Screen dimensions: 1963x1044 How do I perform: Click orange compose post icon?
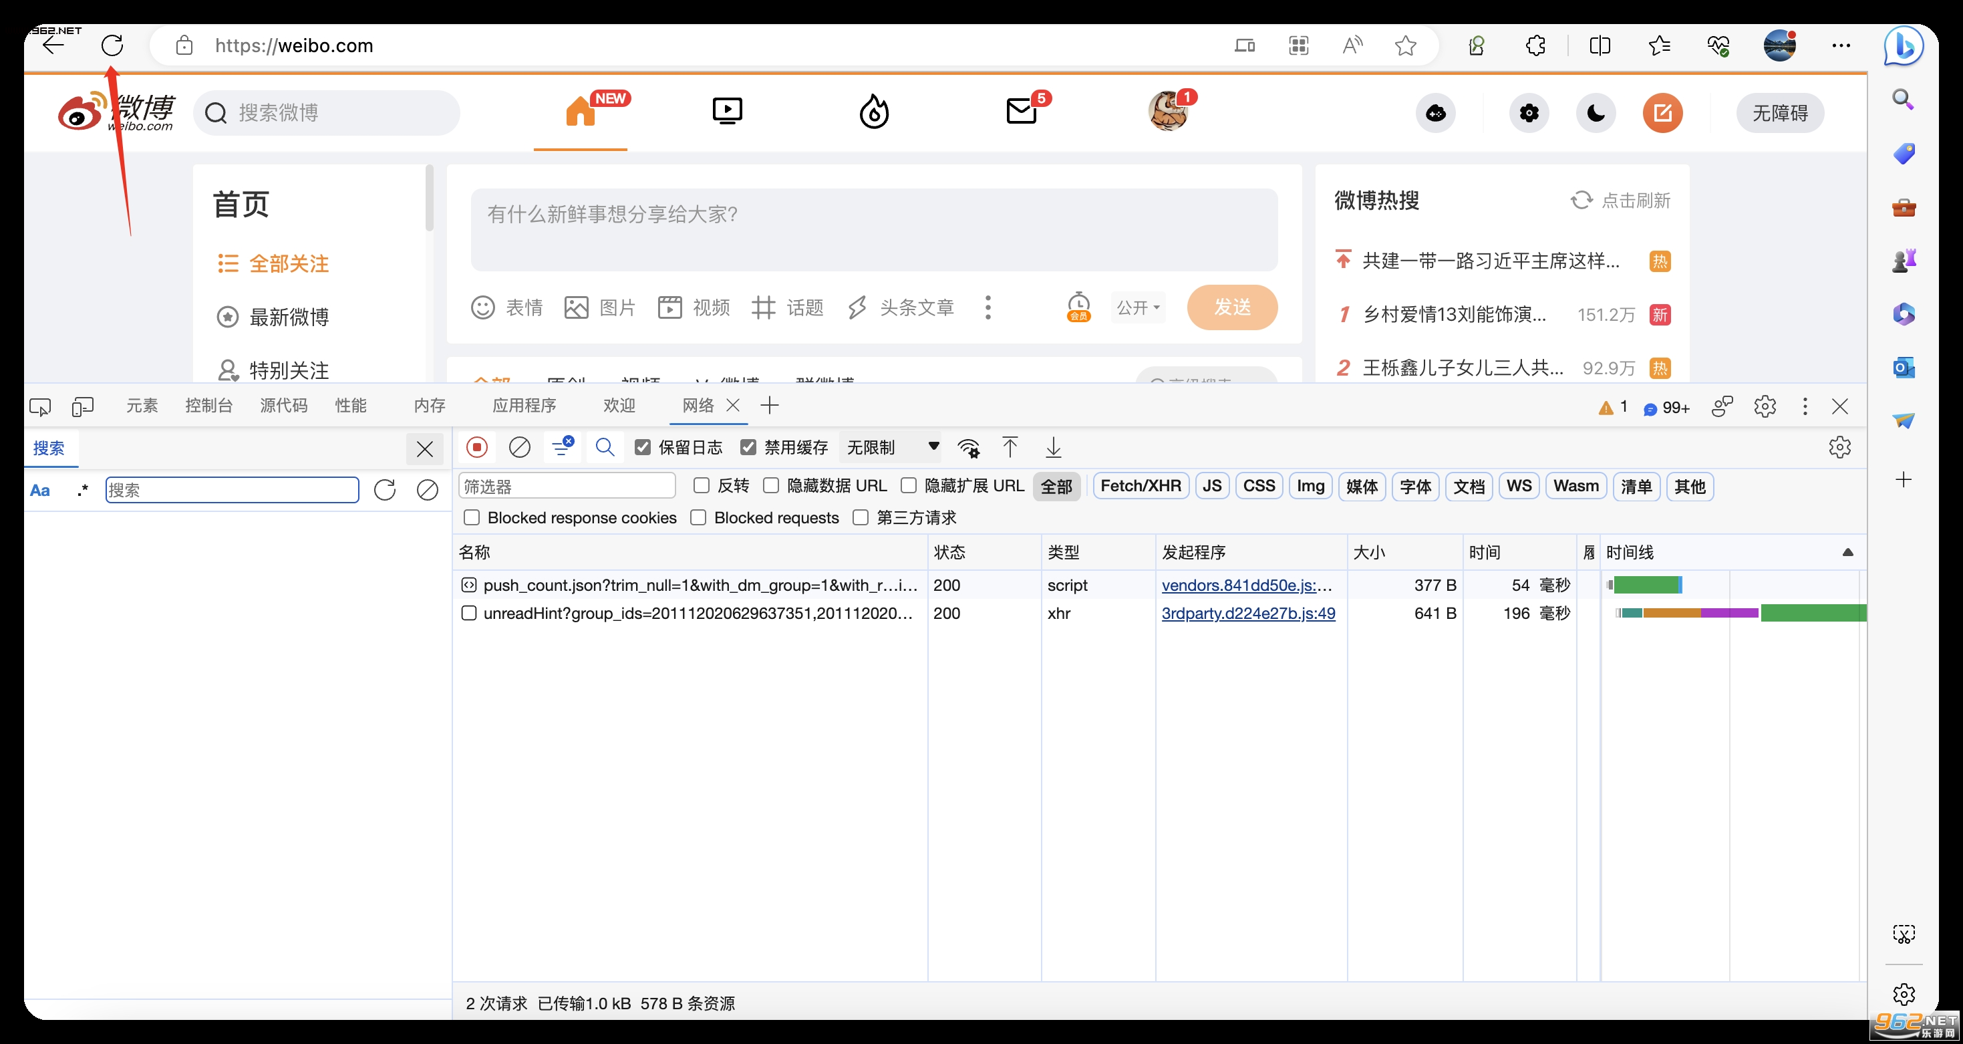coord(1663,114)
